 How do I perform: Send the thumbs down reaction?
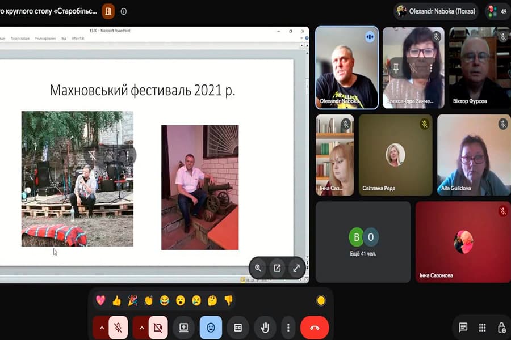[228, 300]
